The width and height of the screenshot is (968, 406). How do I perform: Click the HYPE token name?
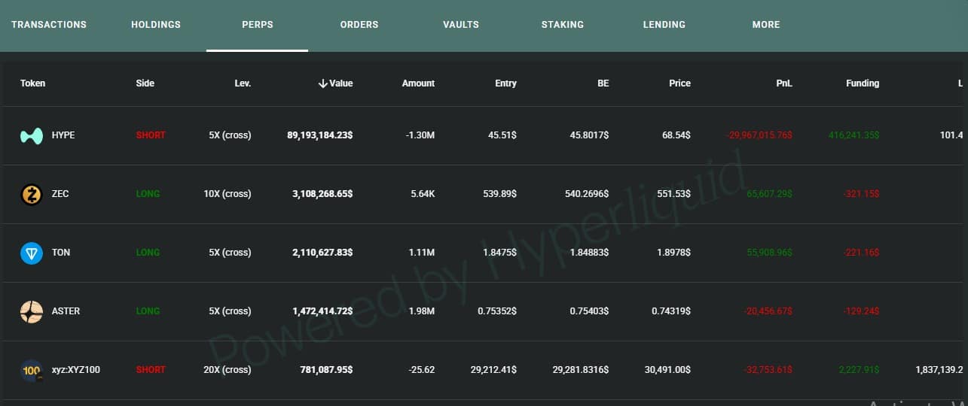(63, 135)
